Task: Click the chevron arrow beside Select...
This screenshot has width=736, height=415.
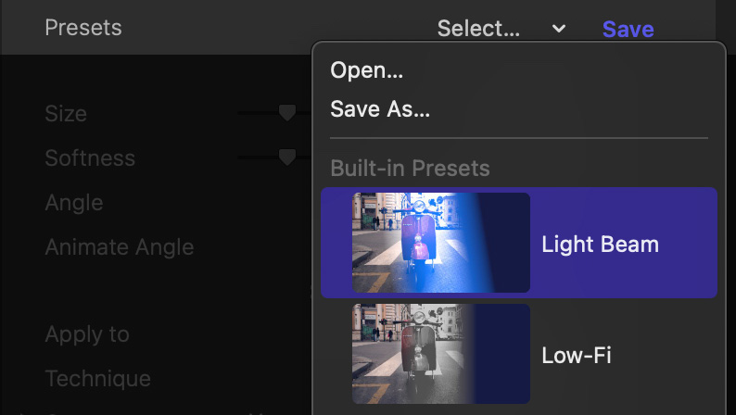Action: pos(559,29)
